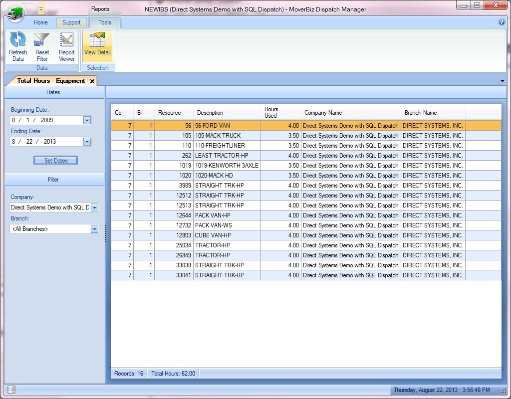Open the quick access toolbar dropdown
Image resolution: width=511 pixels, height=399 pixels.
click(x=41, y=8)
